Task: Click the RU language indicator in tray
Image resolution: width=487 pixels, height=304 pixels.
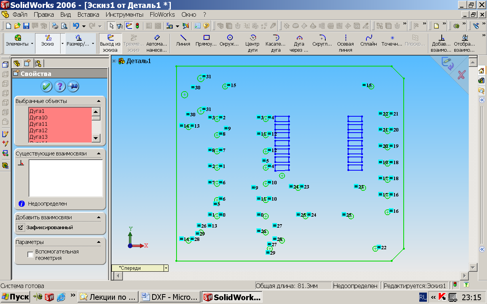Action: coord(423,297)
